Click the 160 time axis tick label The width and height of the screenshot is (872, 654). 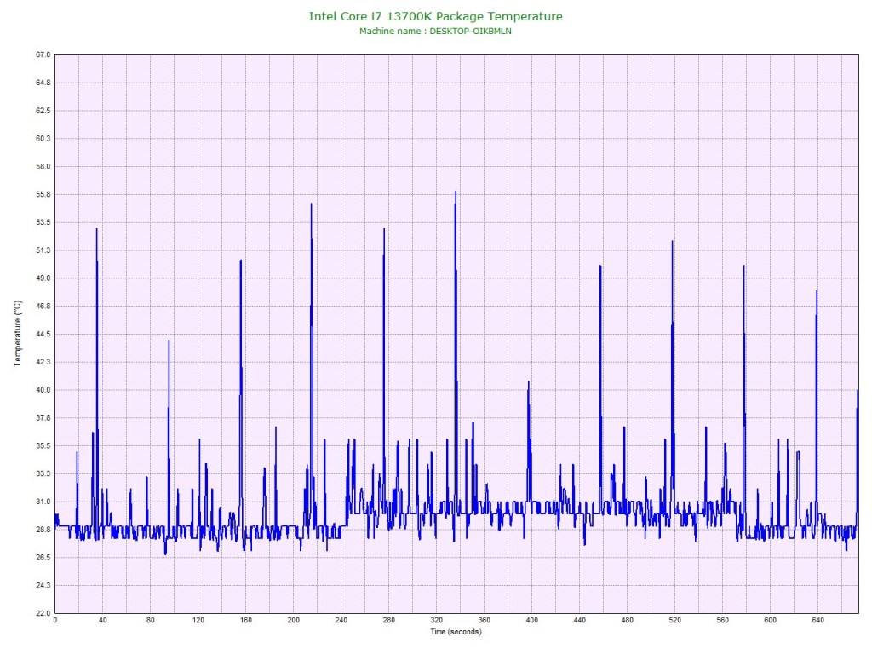click(x=246, y=621)
